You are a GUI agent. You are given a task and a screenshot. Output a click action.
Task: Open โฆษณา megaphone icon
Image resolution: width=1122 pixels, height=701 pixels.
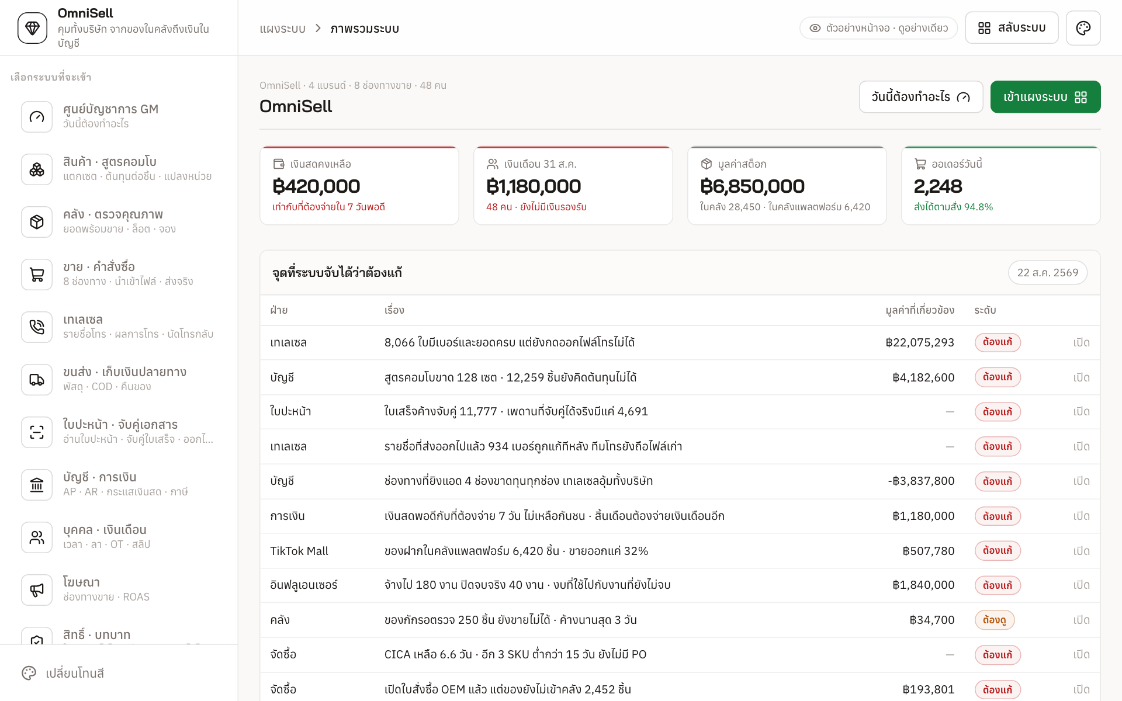click(x=37, y=590)
